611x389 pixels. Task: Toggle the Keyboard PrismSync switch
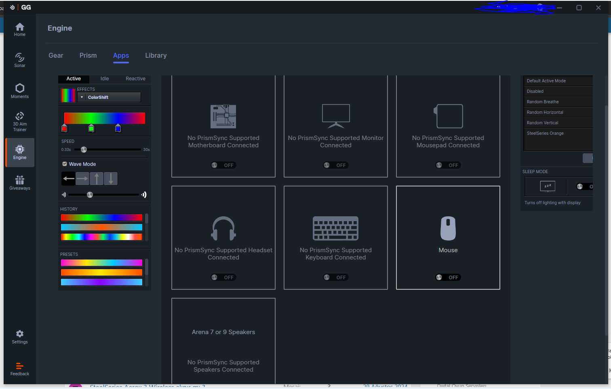[x=336, y=277]
